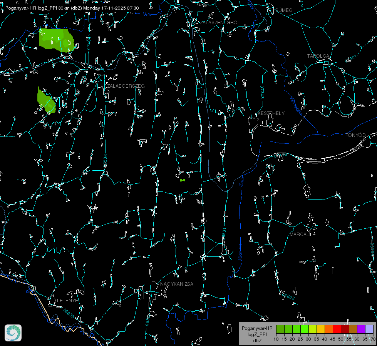Select the 35-40 dBZ yellow swatch
The image size is (377, 346).
coord(321,329)
